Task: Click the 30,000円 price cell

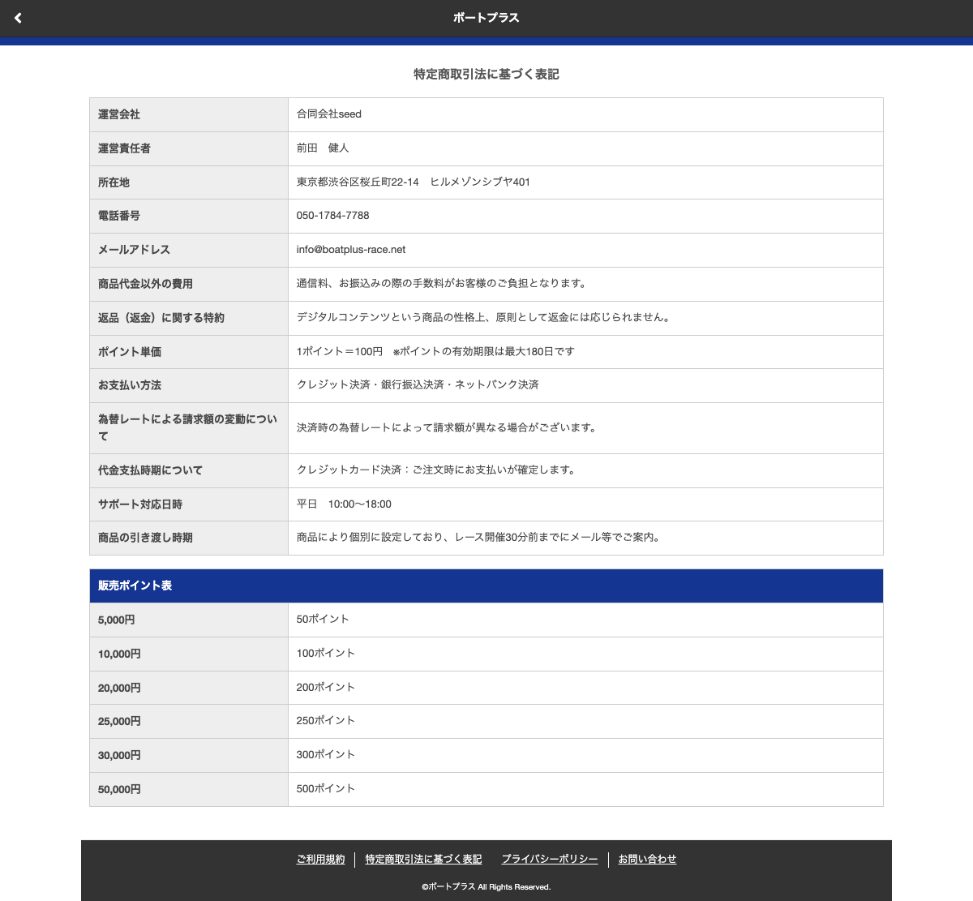Action: (x=189, y=755)
